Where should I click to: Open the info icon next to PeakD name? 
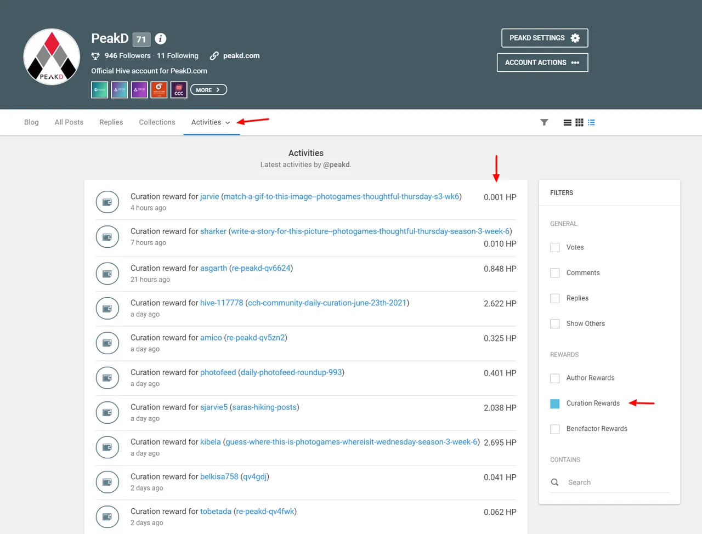(160, 38)
